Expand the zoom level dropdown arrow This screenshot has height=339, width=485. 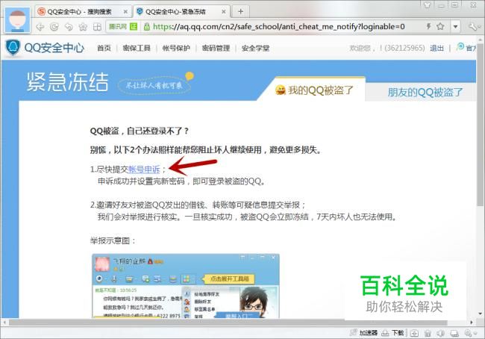pos(475,334)
